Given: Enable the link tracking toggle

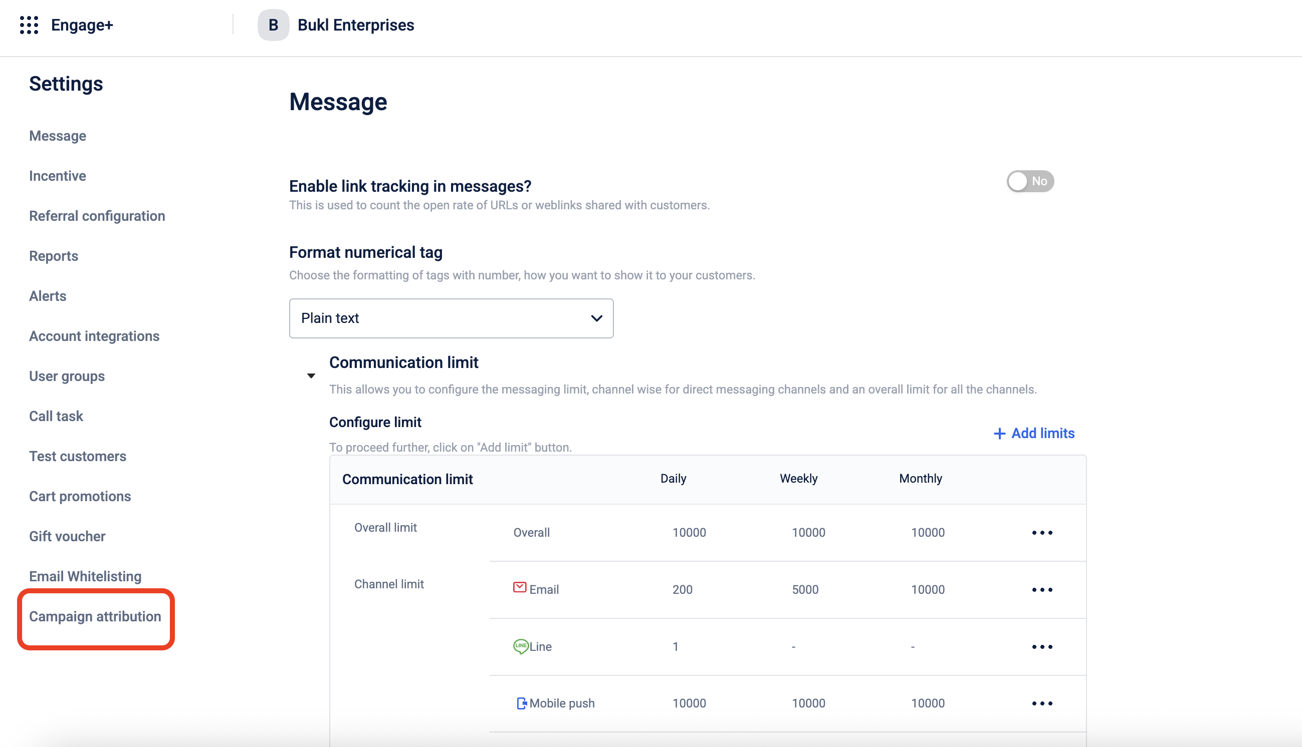Looking at the screenshot, I should [1030, 181].
